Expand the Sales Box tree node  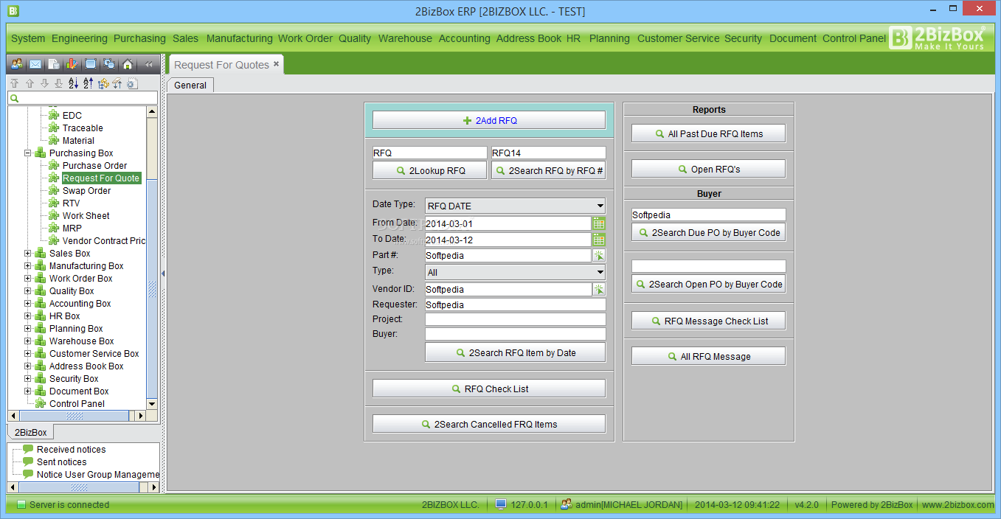click(x=28, y=254)
